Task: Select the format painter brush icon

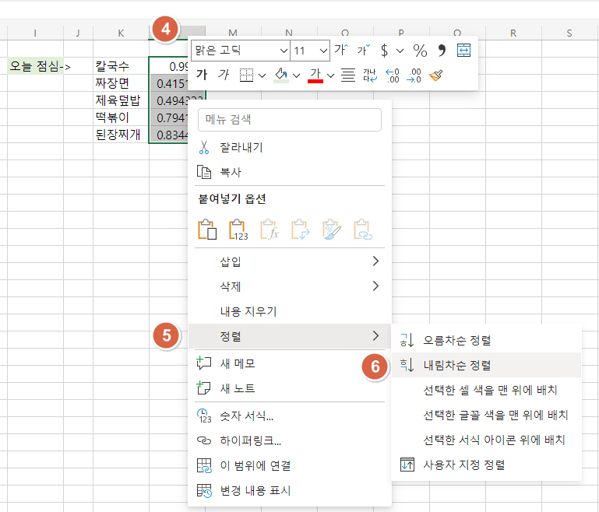Action: pyautogui.click(x=436, y=75)
